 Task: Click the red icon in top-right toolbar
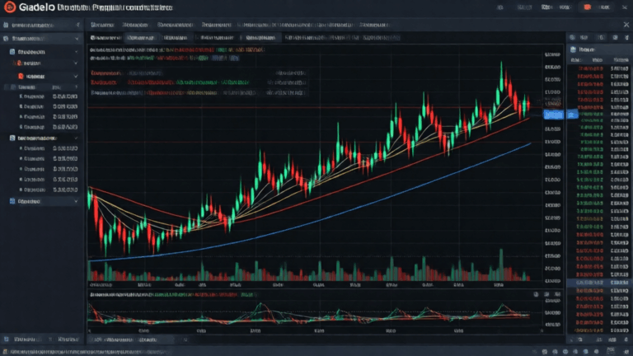point(587,7)
